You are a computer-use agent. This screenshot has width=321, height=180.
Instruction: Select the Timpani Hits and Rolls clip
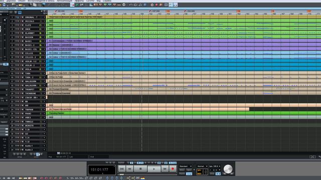coord(148,109)
